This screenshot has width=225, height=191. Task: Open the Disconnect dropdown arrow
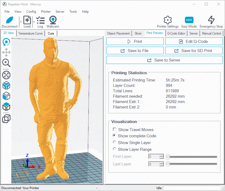[x=21, y=22]
